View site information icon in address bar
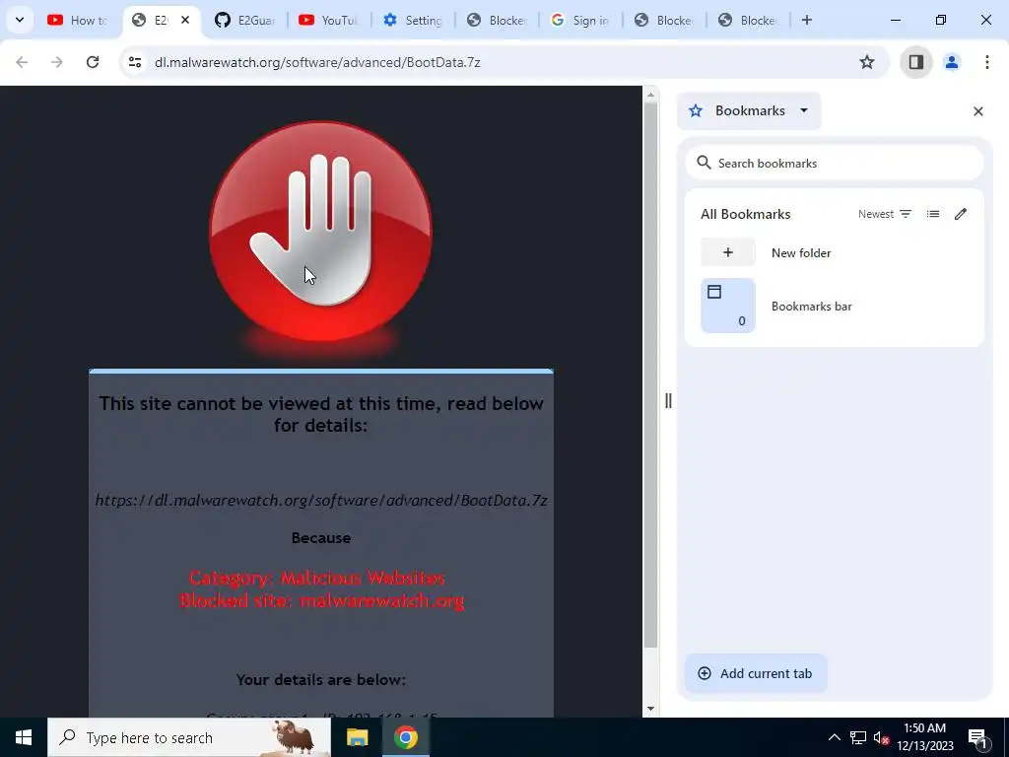Screen dimensions: 1009x757 click(134, 62)
